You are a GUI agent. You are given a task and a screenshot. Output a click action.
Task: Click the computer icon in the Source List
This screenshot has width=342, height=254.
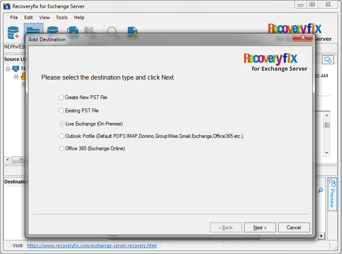tap(16, 68)
